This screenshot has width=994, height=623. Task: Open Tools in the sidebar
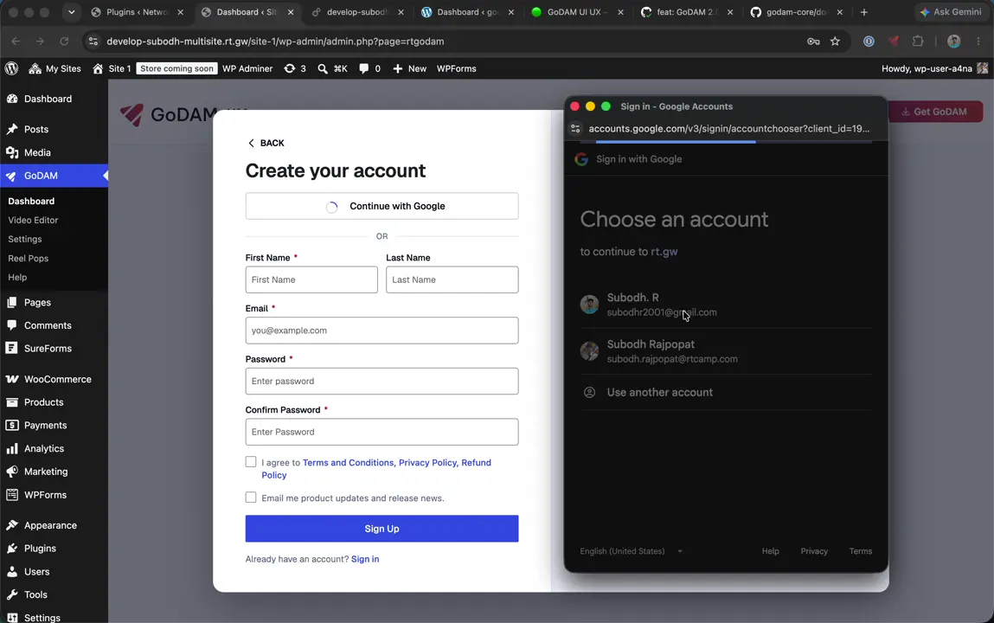click(35, 594)
